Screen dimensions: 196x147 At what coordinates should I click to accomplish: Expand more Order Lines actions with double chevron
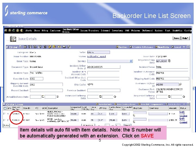click(184, 104)
